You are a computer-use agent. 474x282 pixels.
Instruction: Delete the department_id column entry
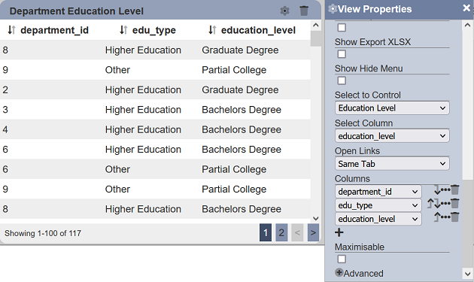pos(455,190)
